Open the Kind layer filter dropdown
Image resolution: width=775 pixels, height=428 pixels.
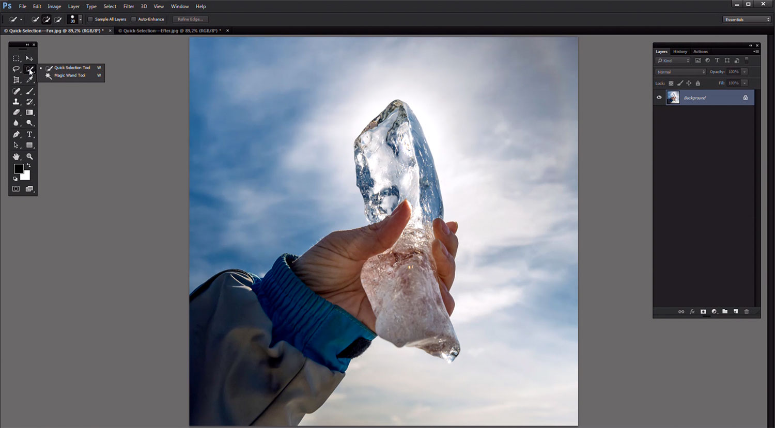[x=673, y=60]
